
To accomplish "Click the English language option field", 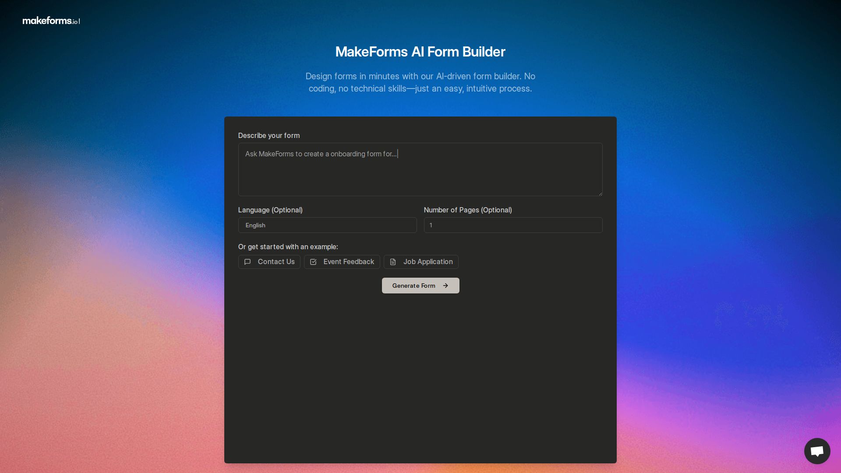I will pos(327,225).
